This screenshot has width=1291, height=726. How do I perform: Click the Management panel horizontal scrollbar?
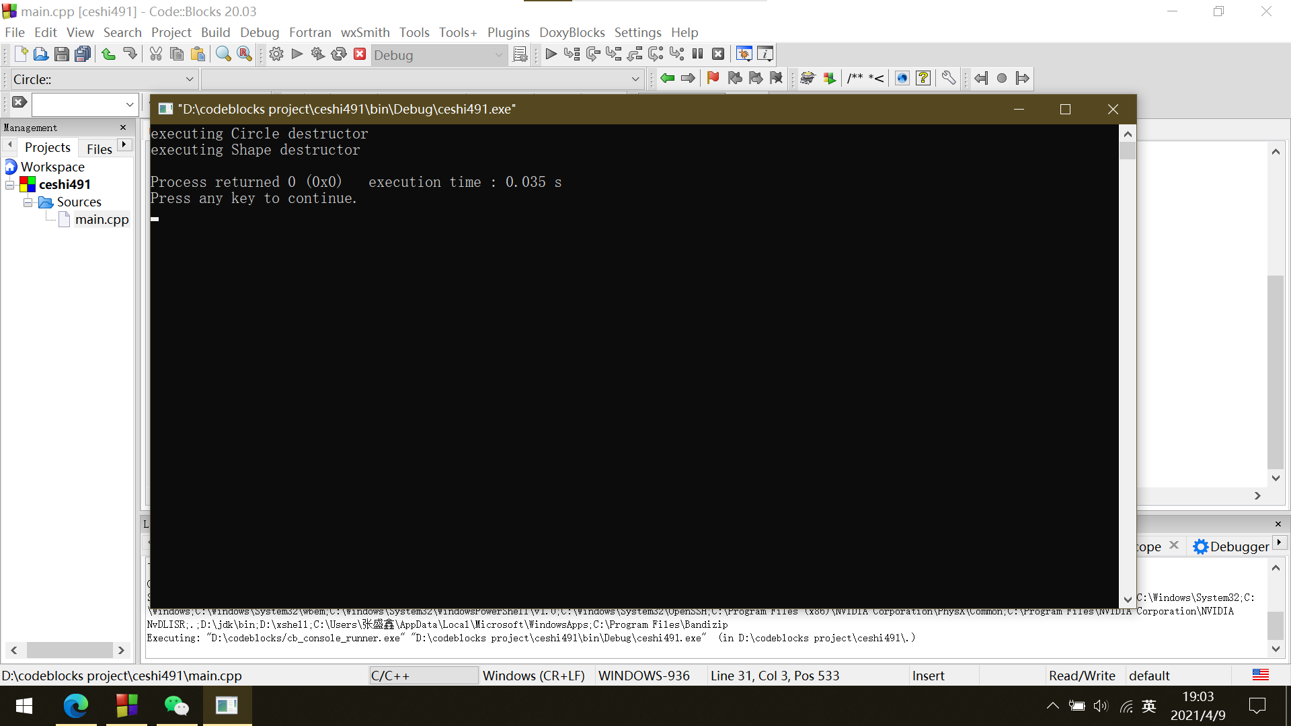[69, 650]
